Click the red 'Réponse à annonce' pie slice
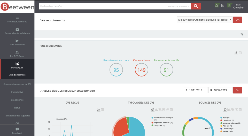The height and width of the screenshot is (136, 248). coord(121,127)
